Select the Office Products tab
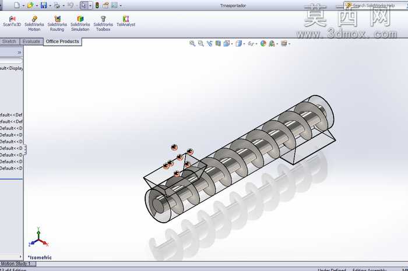Screen dimensions: 408x271 (x=62, y=41)
